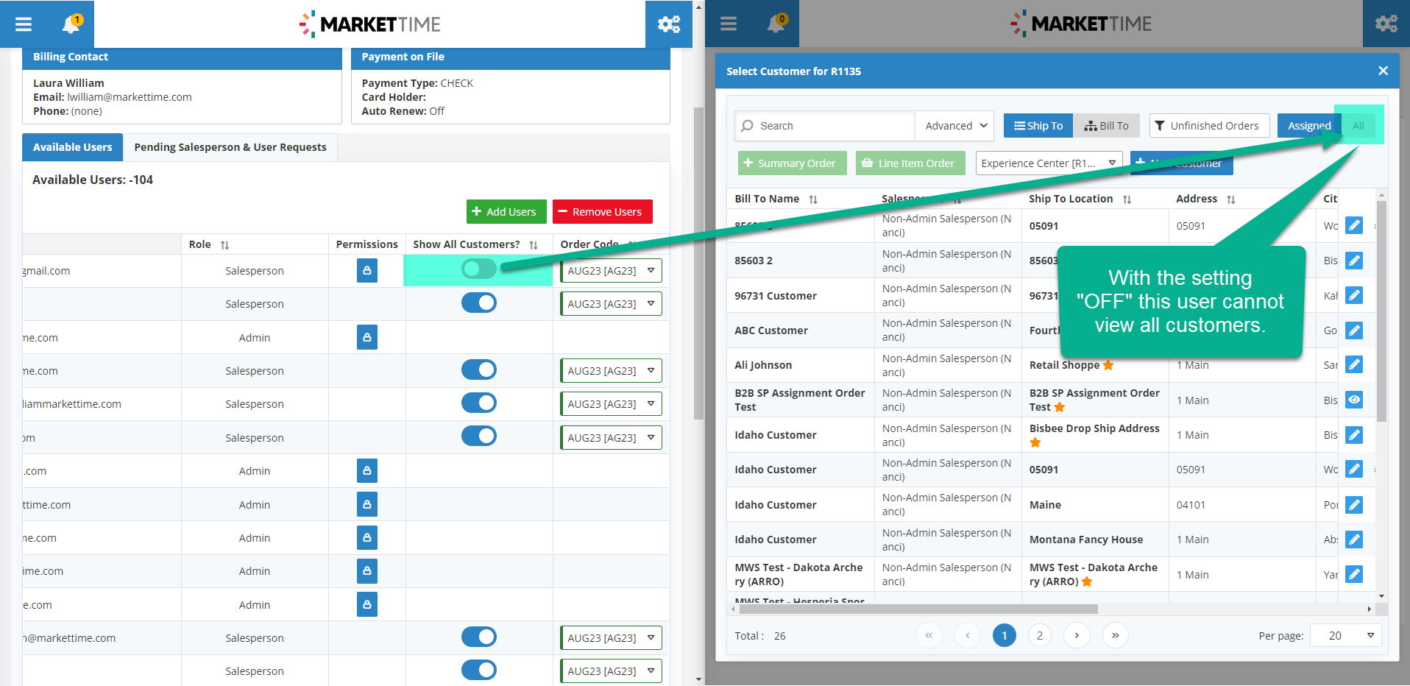This screenshot has width=1410, height=686.
Task: Click horizontal scrollbar of customer table
Action: pos(918,609)
